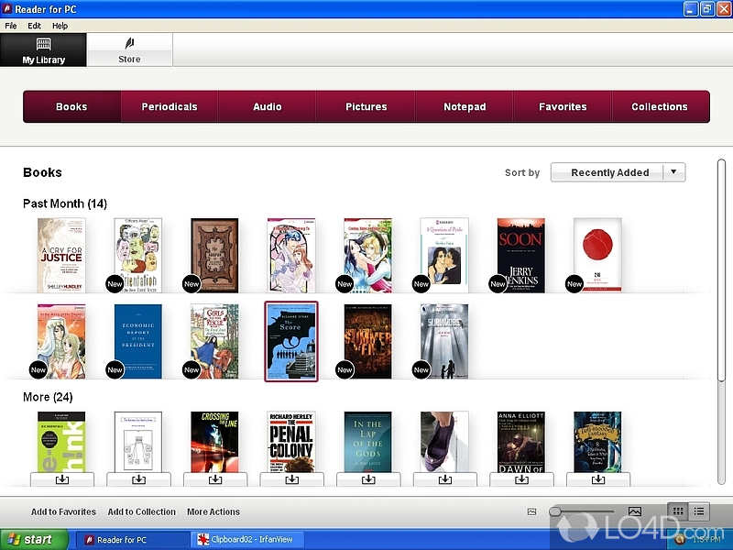Open the Store section icon

[x=129, y=43]
